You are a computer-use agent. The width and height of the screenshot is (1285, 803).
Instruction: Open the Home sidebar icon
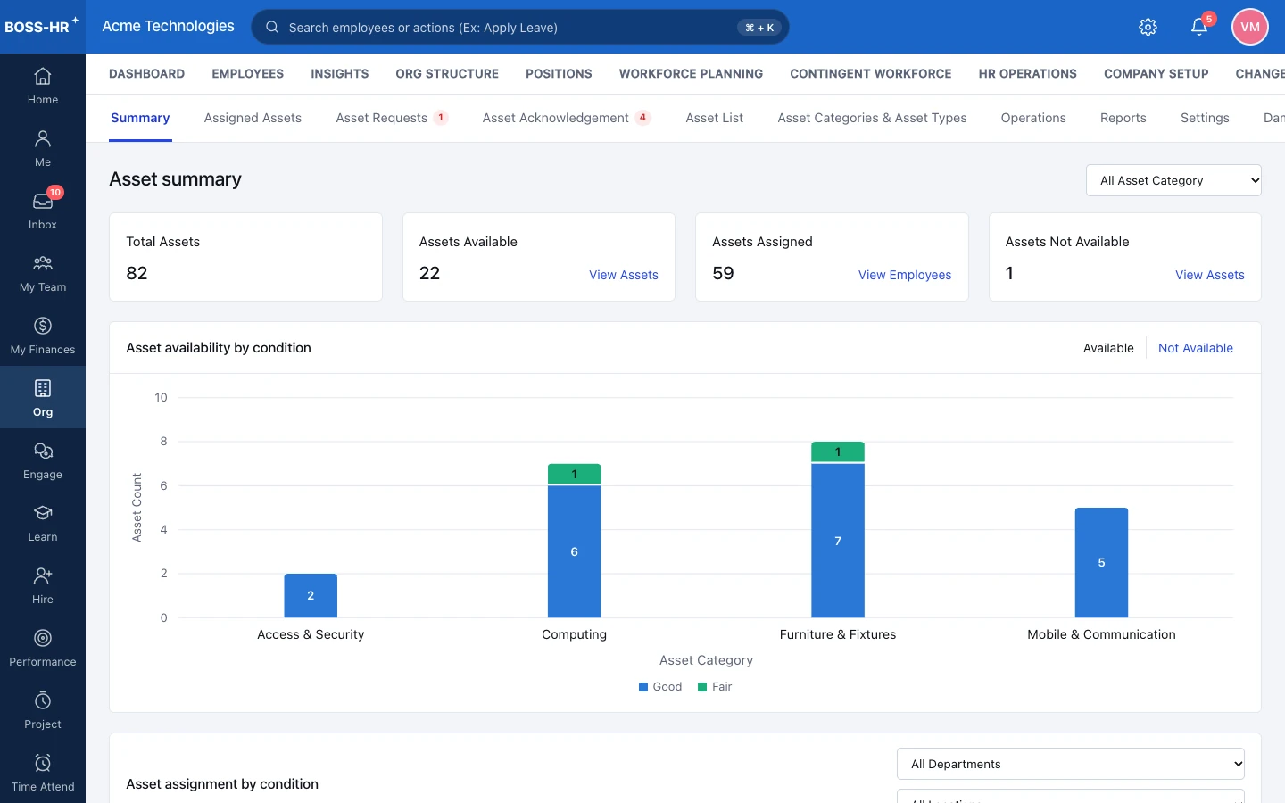click(x=43, y=86)
